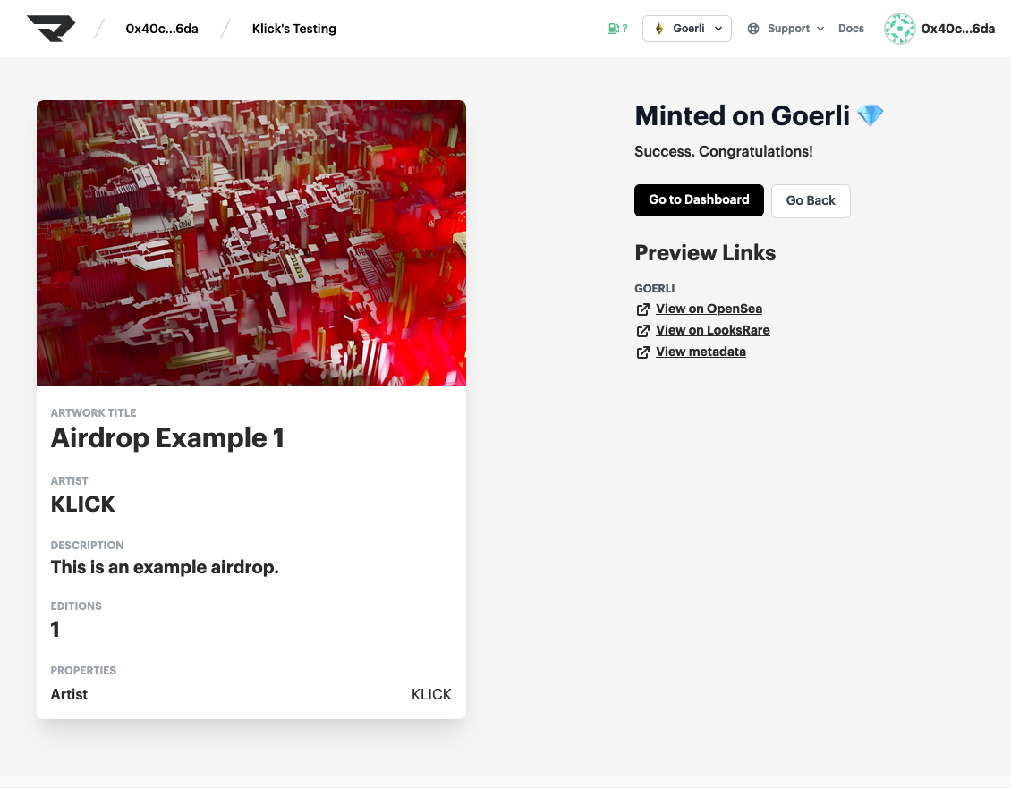This screenshot has height=788, width=1011.
Task: Click the Go Back button
Action: [x=811, y=200]
